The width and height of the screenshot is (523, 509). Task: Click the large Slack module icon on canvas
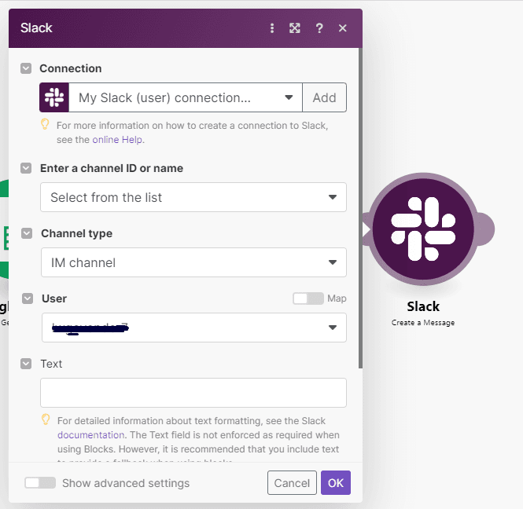[423, 229]
